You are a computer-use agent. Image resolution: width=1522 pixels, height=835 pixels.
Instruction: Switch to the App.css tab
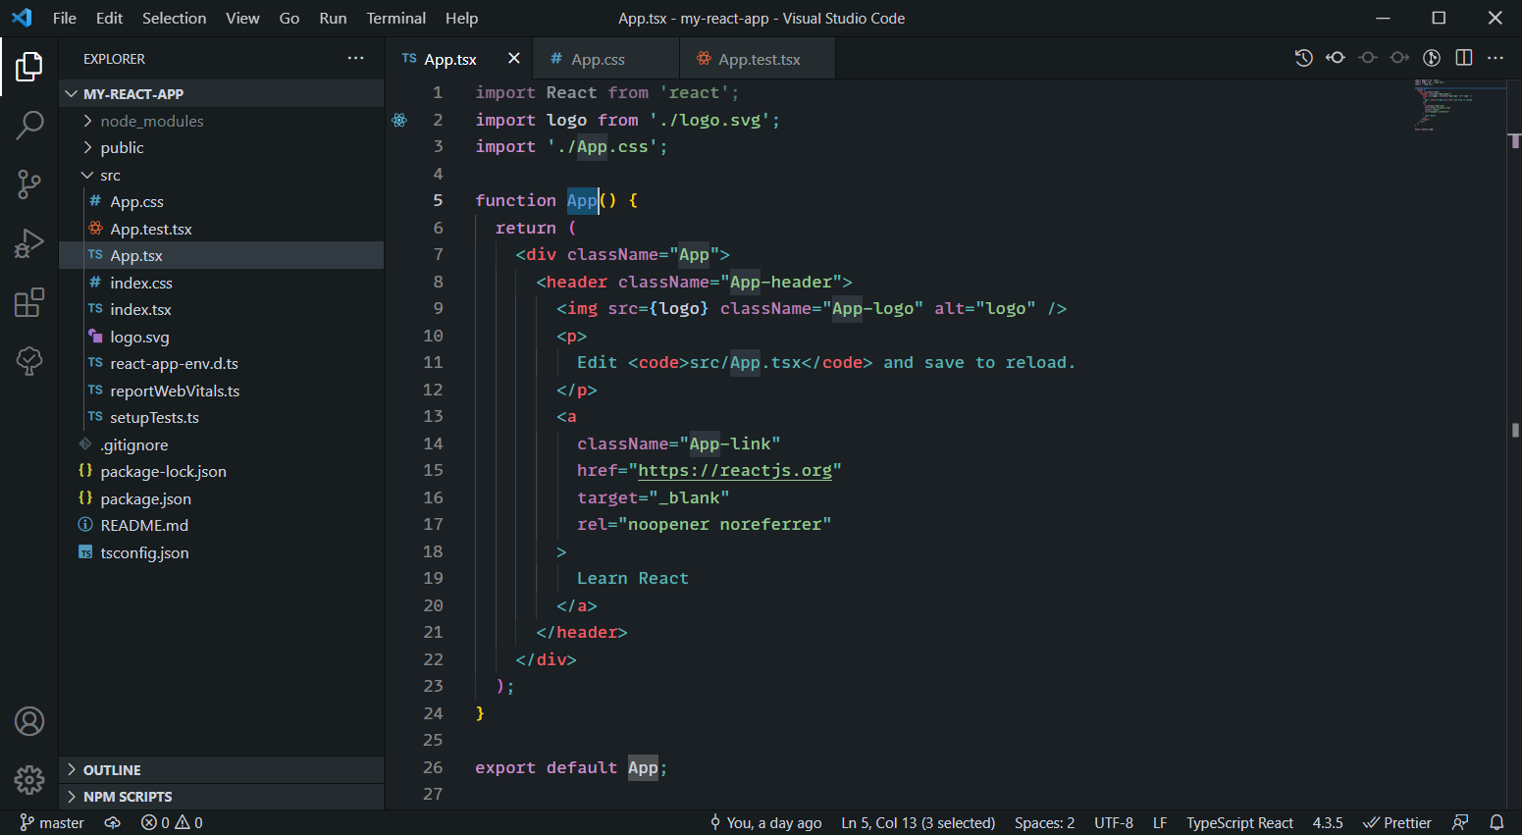point(605,59)
